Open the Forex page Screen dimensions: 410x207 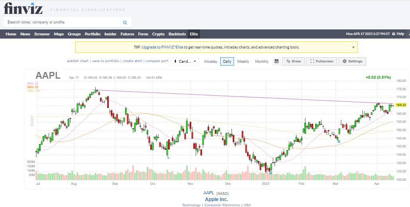143,34
